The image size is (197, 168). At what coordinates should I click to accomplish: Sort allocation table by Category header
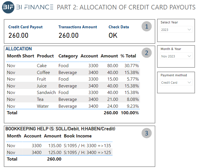click(68, 56)
